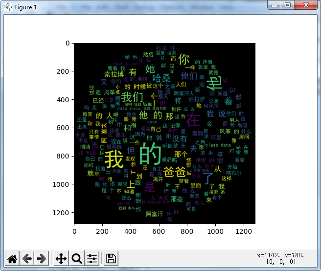The image size is (321, 271).
Task: Click the 阿富汗 word at bottom
Action: pos(155,214)
